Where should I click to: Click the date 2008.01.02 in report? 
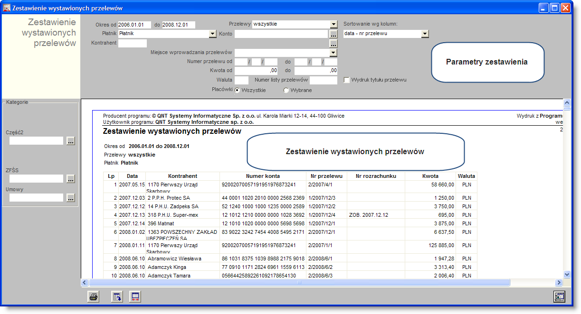(132, 232)
